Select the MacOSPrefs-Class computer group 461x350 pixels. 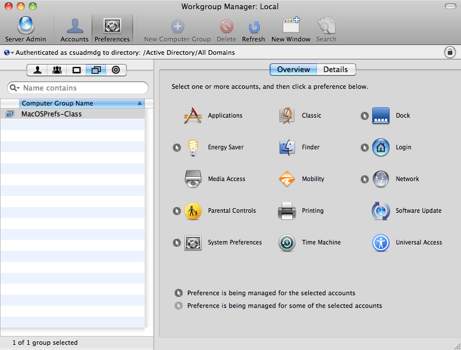[73, 114]
